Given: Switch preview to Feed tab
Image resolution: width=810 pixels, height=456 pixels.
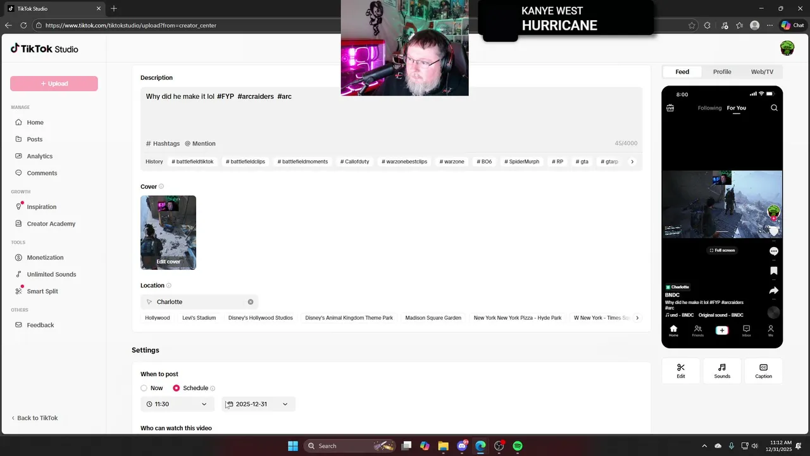Looking at the screenshot, I should (682, 72).
